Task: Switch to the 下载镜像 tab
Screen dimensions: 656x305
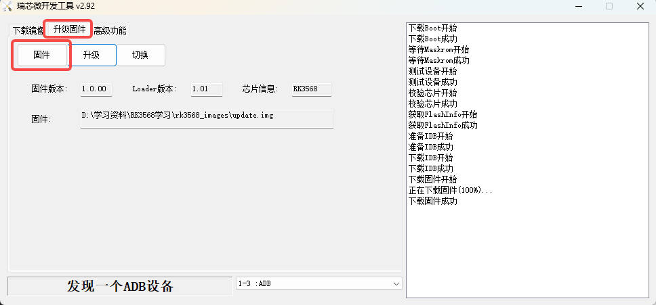Action: tap(28, 30)
